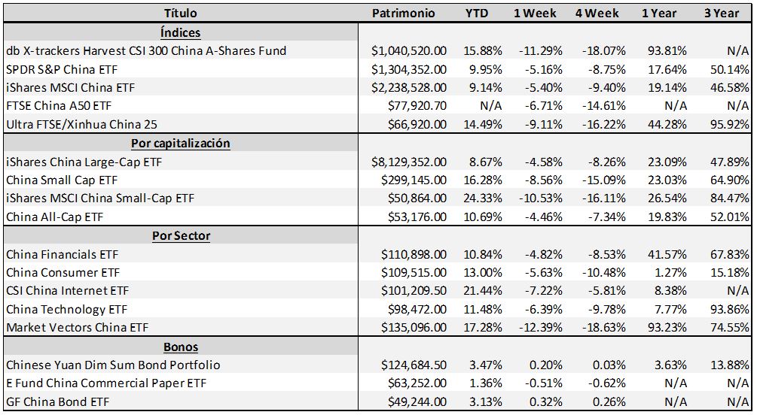This screenshot has height=415, width=757.
Task: Select the Por Sector section heading
Action: tap(181, 235)
